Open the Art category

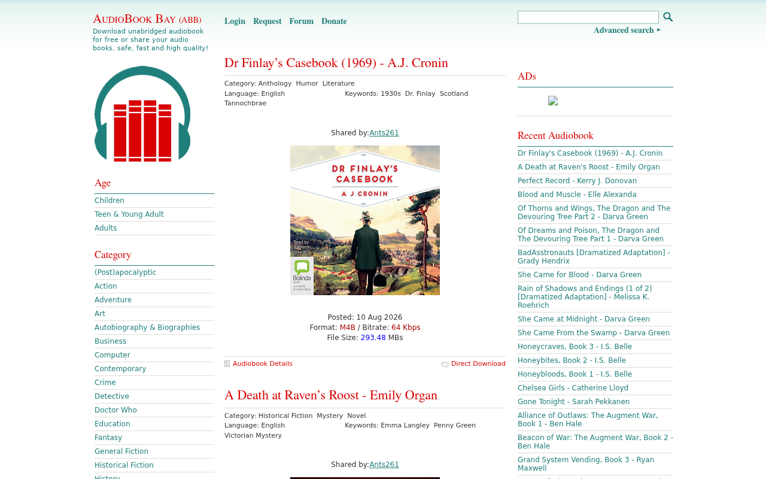pos(100,314)
